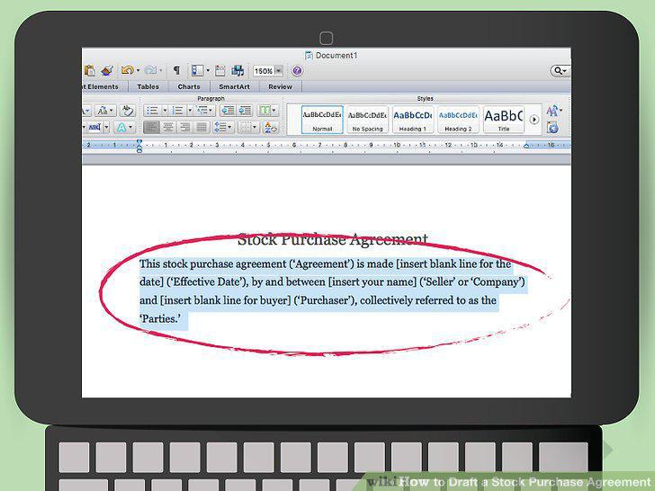
Task: Apply the Title style
Action: [503, 120]
